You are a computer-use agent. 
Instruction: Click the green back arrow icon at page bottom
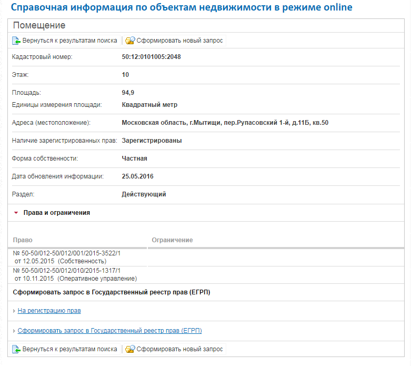point(16,349)
